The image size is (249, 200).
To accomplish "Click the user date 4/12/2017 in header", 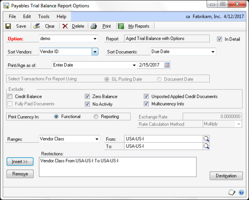I will click(234, 16).
